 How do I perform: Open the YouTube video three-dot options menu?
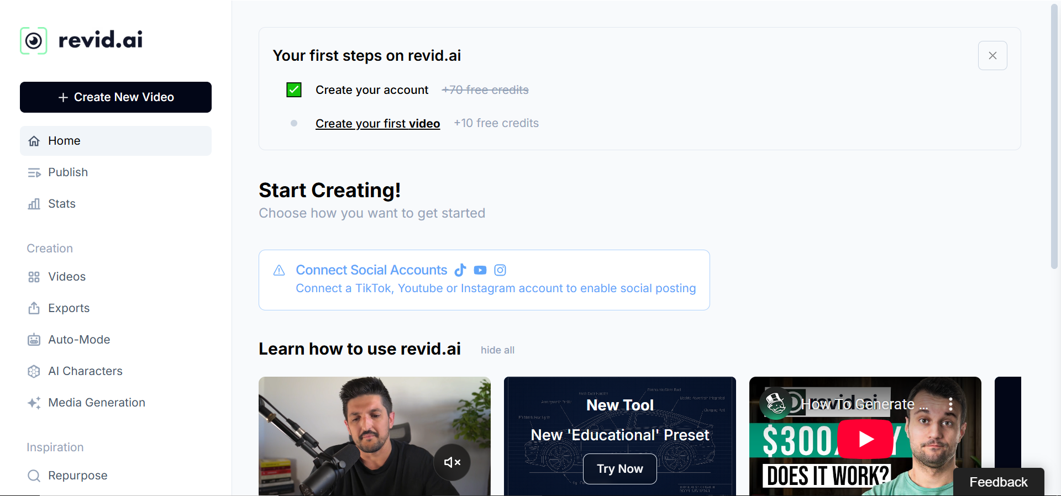coord(950,404)
